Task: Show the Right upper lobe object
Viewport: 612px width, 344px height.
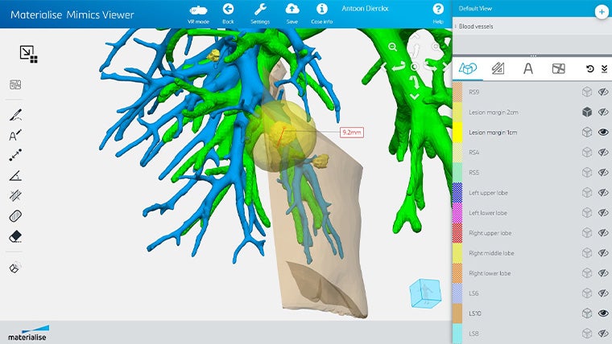Action: click(x=603, y=233)
